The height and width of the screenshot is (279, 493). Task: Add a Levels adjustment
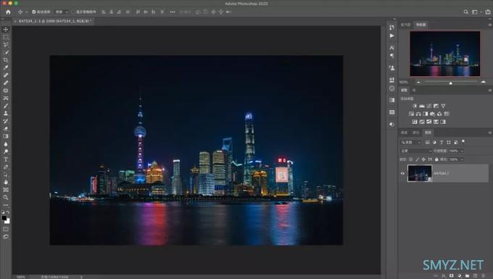click(422, 107)
